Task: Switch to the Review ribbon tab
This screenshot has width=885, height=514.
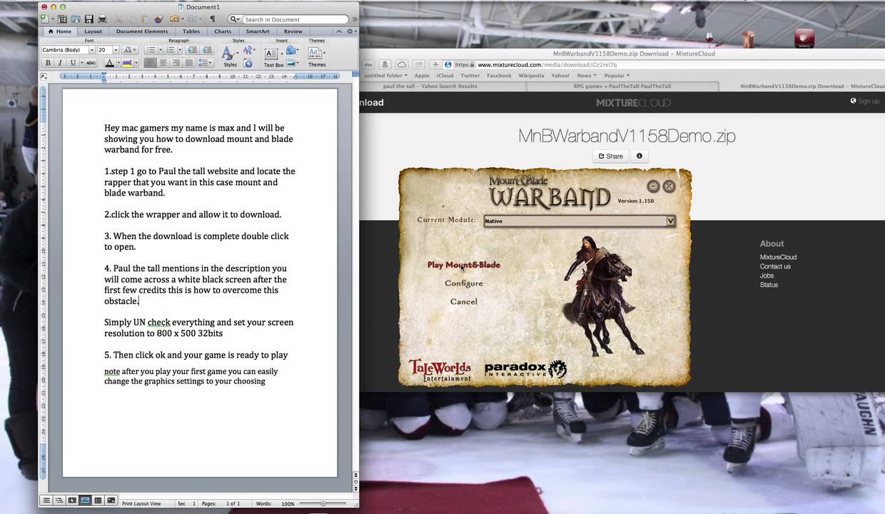Action: (x=293, y=31)
